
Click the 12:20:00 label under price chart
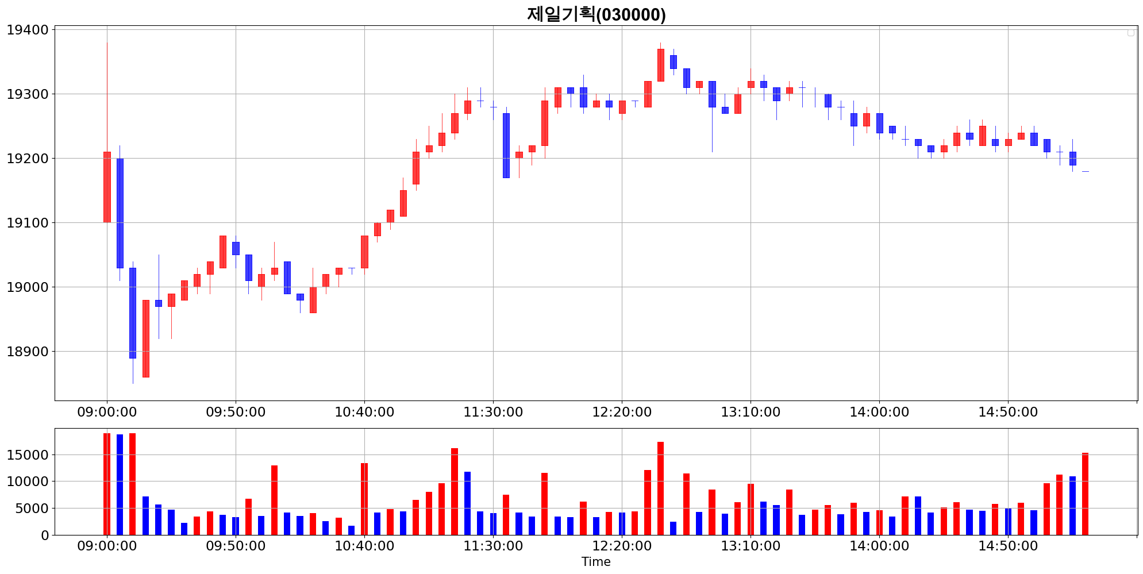pos(622,412)
